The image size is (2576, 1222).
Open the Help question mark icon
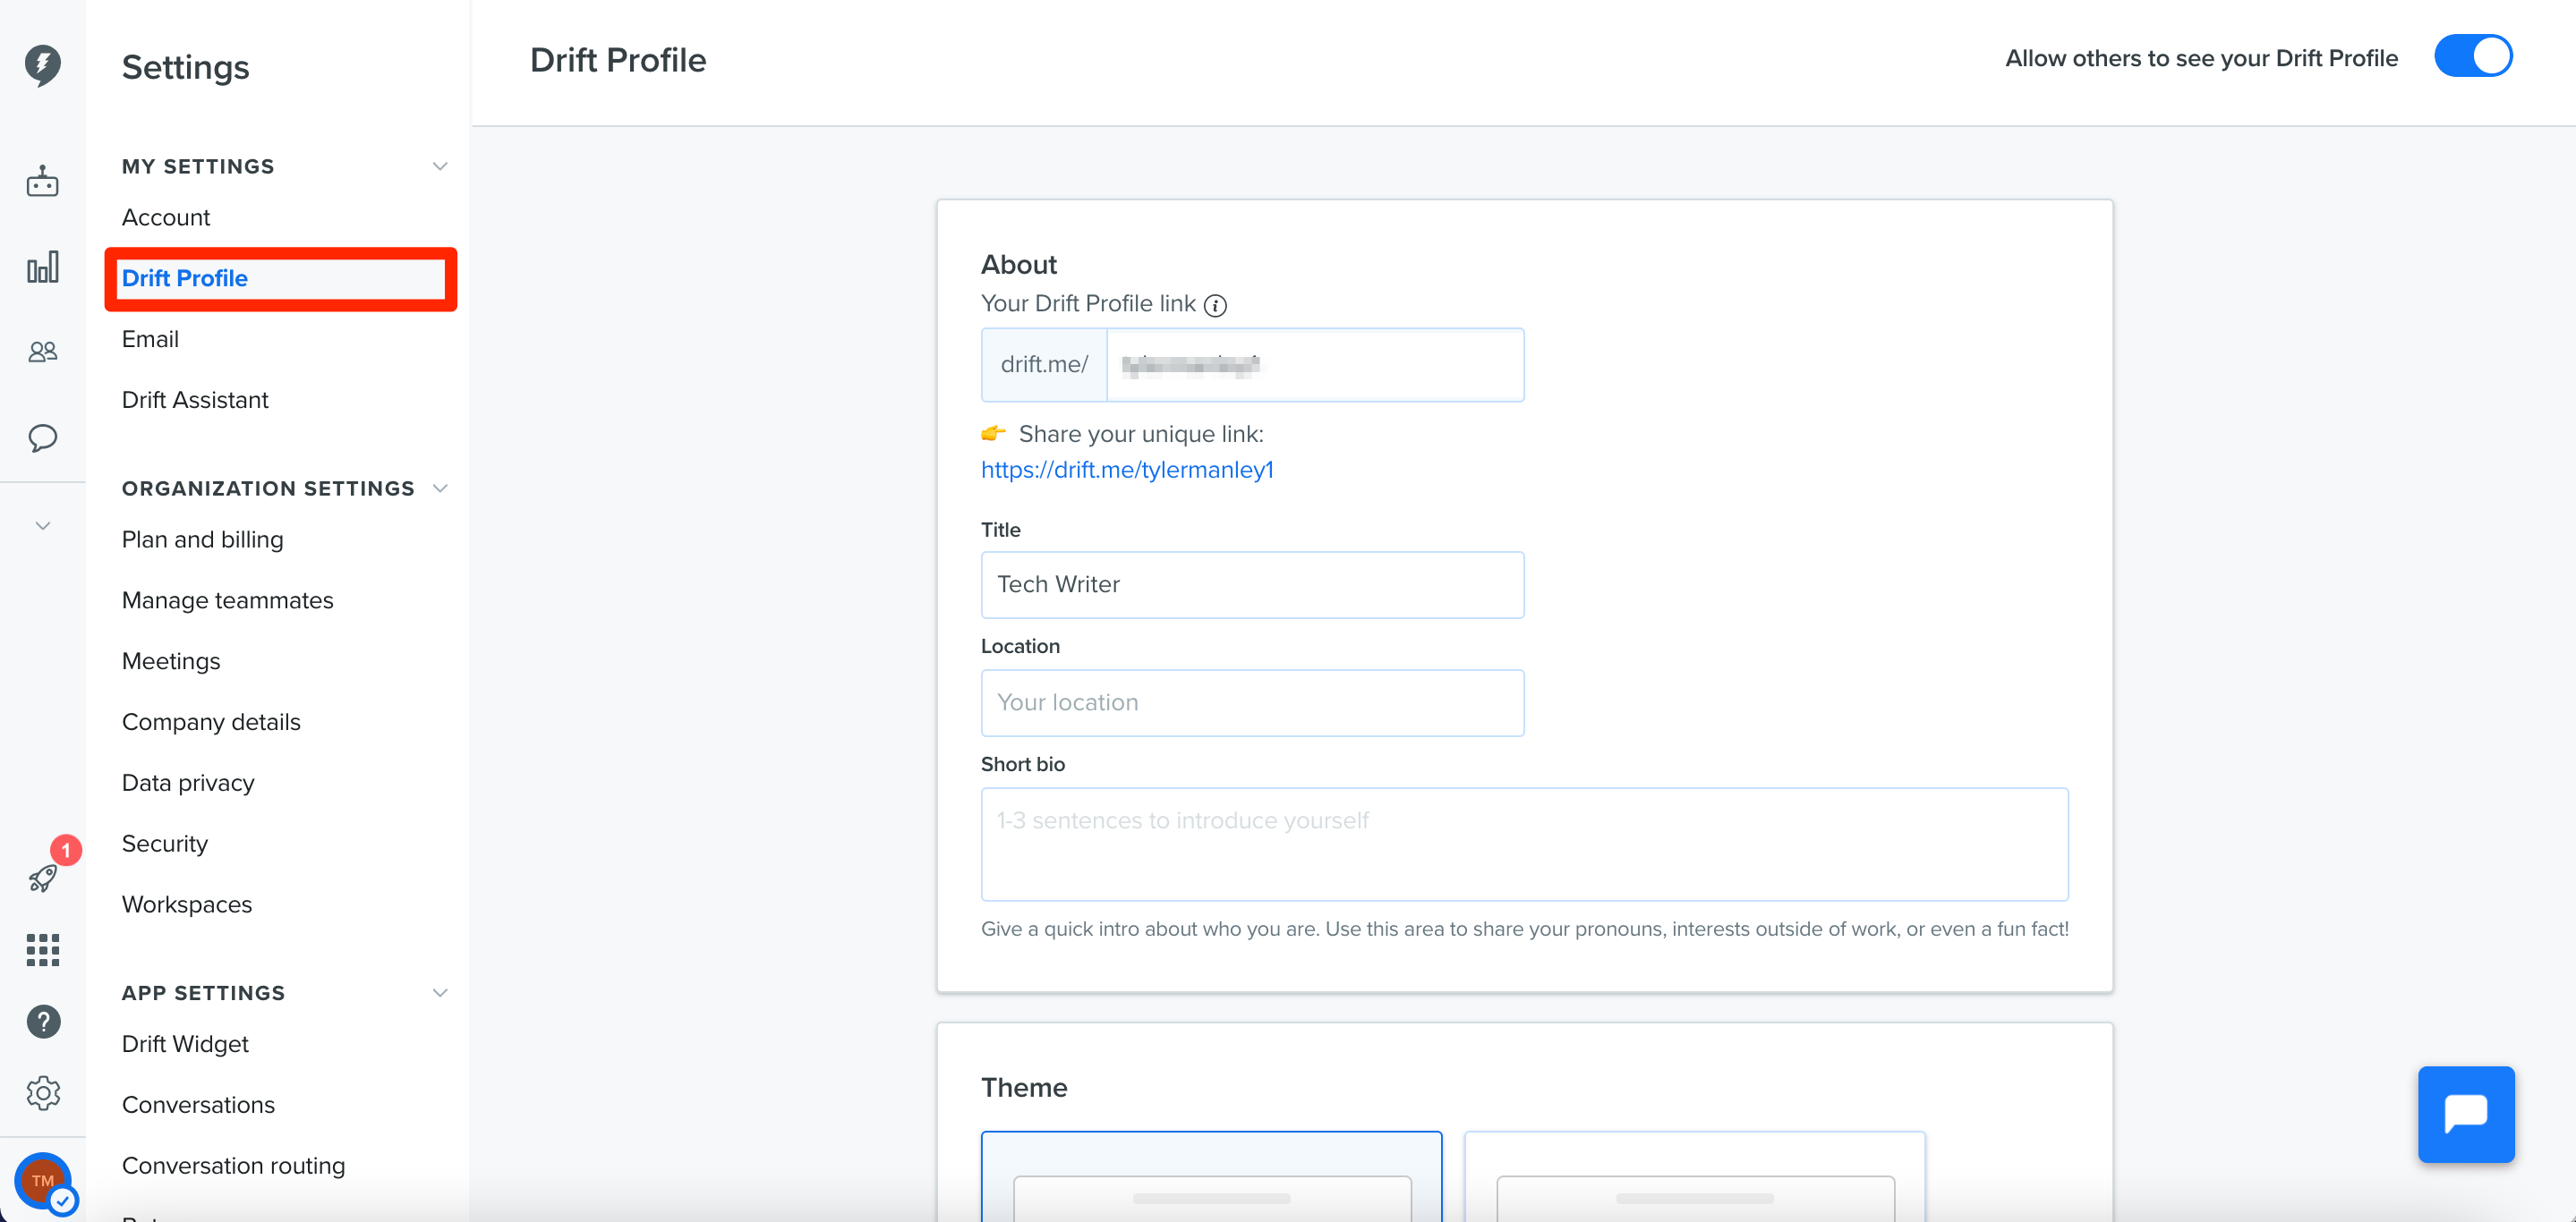pos(43,1021)
